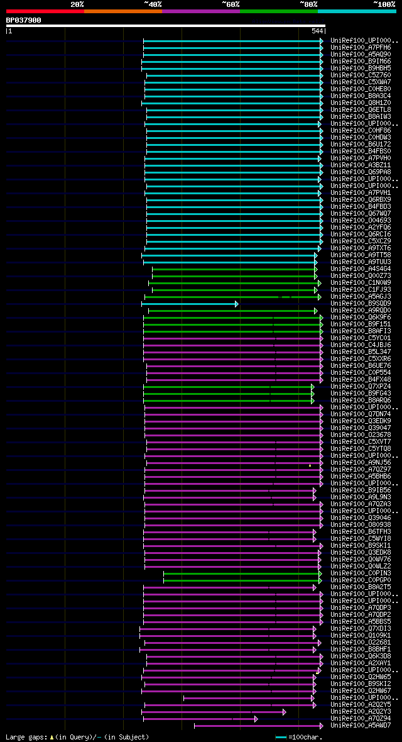The width and height of the screenshot is (402, 742).
Task: Click label UniRef100_B6UE76
Action: (x=361, y=366)
